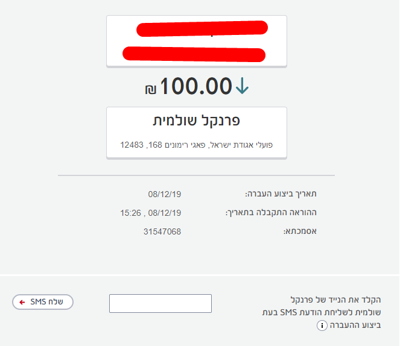
Task: Click the bank details line פועלי אגודת ישראל
Action: 196,145
